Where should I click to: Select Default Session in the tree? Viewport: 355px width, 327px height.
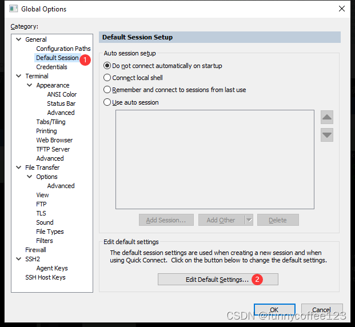[57, 58]
